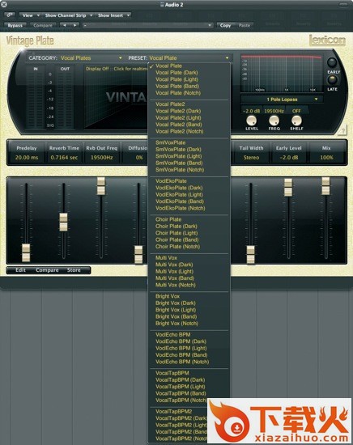Go to the previous preset with the left arrow
Viewport: 353px width, 445px height.
click(65, 25)
